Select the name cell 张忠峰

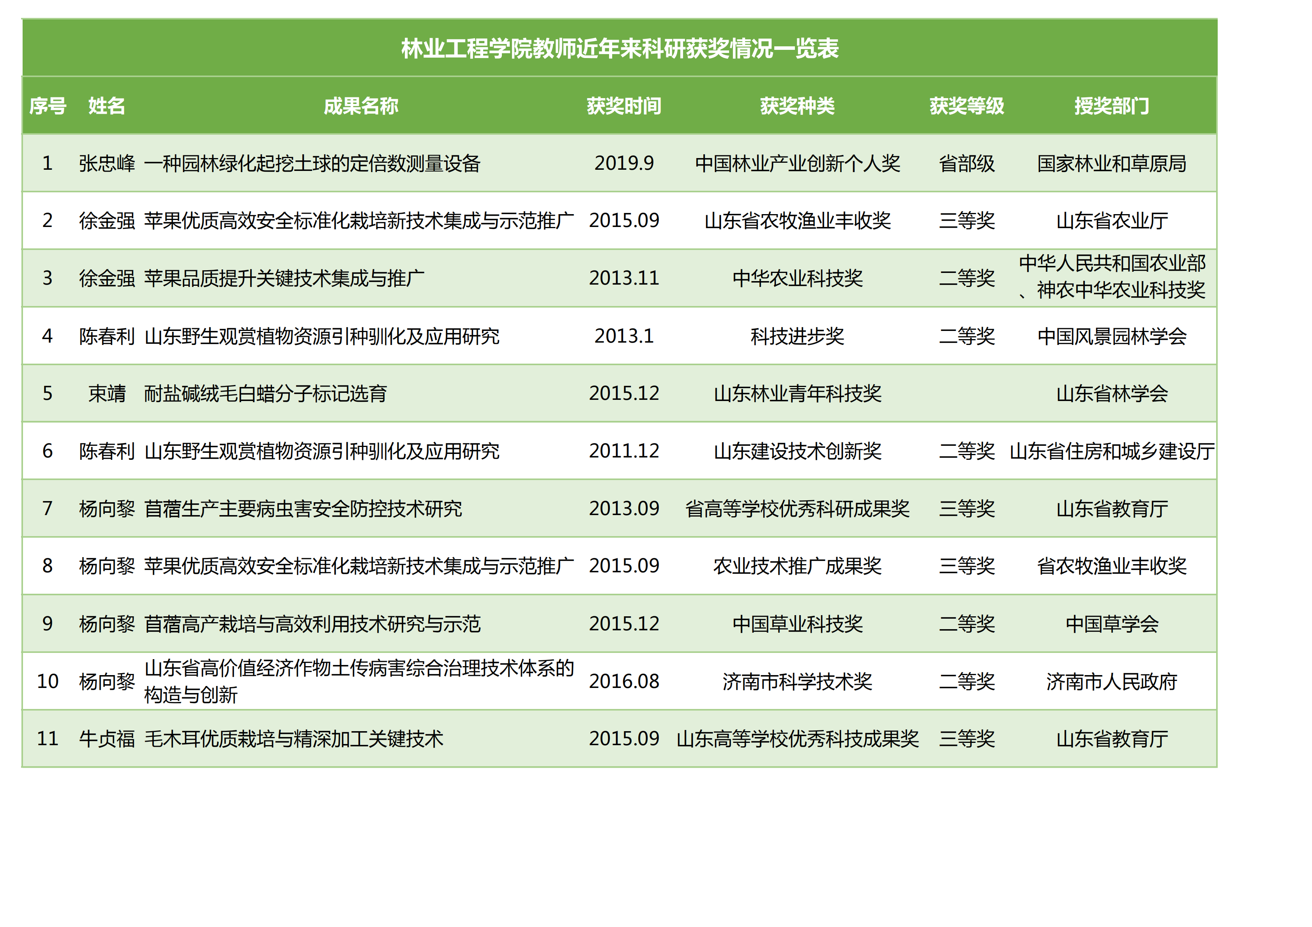coord(107,163)
